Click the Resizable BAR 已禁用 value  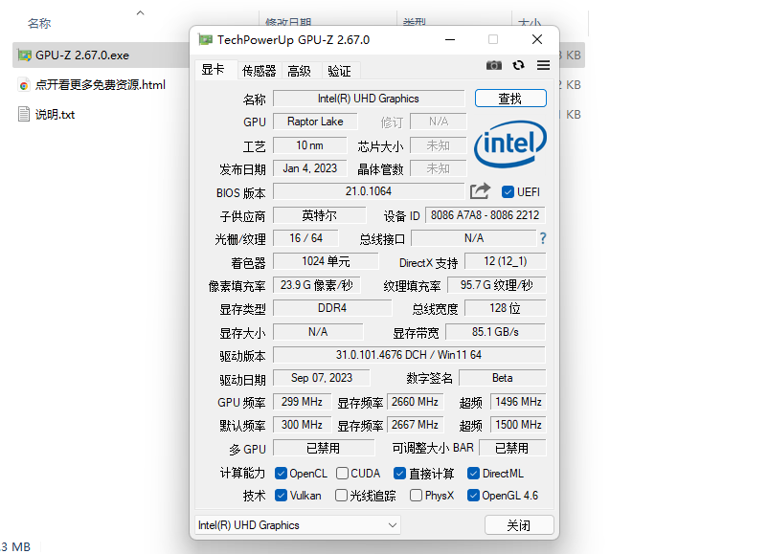pyautogui.click(x=512, y=448)
